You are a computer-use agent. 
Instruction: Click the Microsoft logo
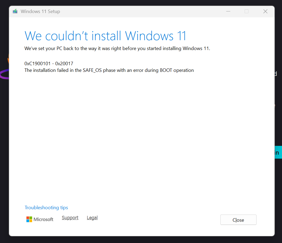tap(40, 219)
